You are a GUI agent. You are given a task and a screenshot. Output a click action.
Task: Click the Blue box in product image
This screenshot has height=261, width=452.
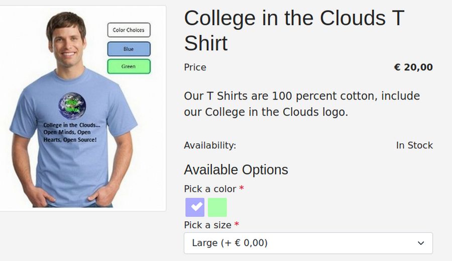pyautogui.click(x=129, y=49)
